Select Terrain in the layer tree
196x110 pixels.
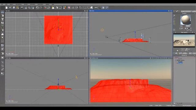pos(180,63)
